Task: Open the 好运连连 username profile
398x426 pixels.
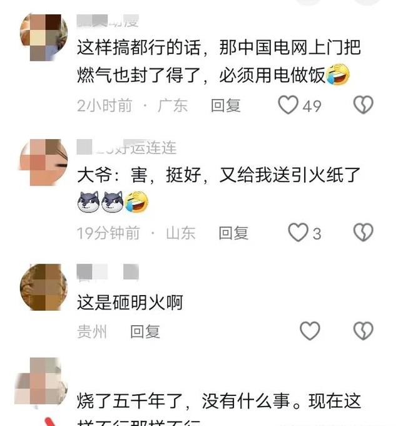Action: pos(126,147)
